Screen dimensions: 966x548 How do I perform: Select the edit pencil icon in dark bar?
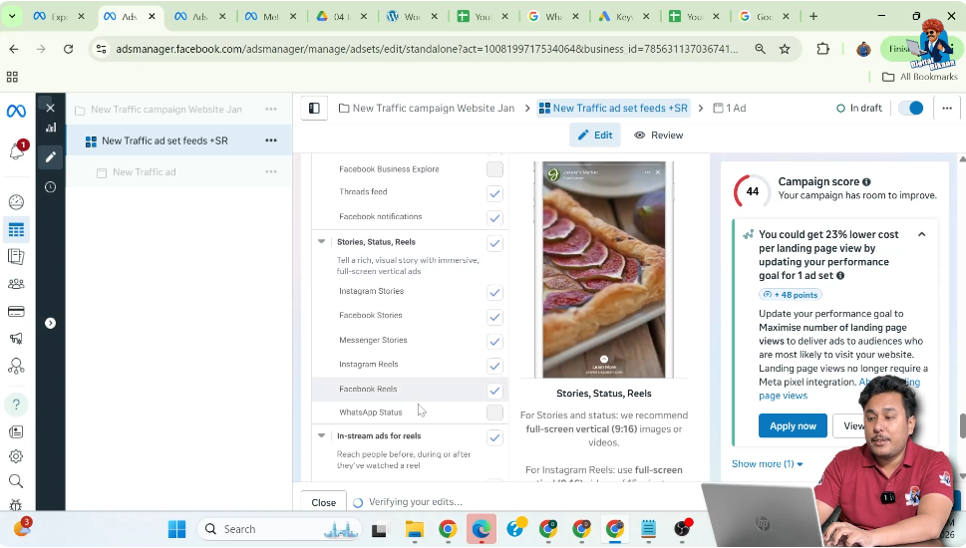pos(51,157)
